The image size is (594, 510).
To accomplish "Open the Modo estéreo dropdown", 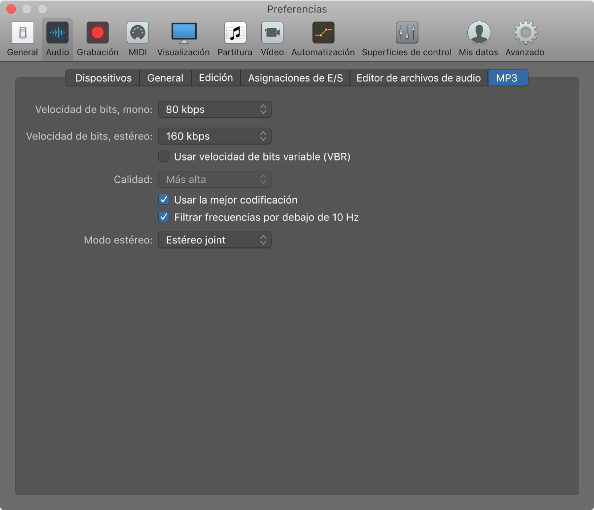I will click(214, 240).
